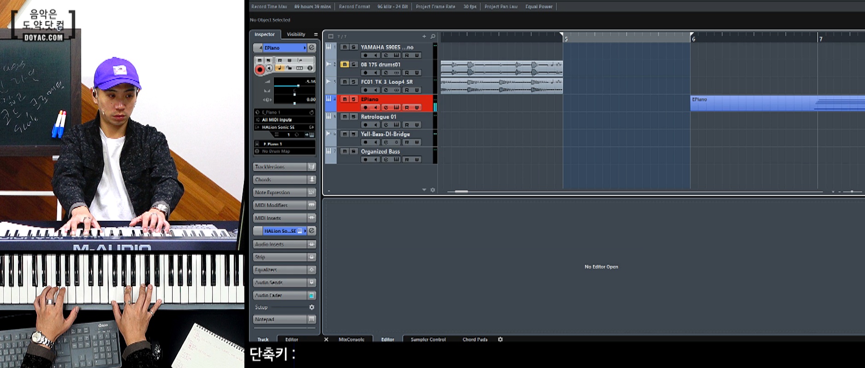
Task: Expand the Audio Inserts inspector section
Action: pyautogui.click(x=284, y=244)
